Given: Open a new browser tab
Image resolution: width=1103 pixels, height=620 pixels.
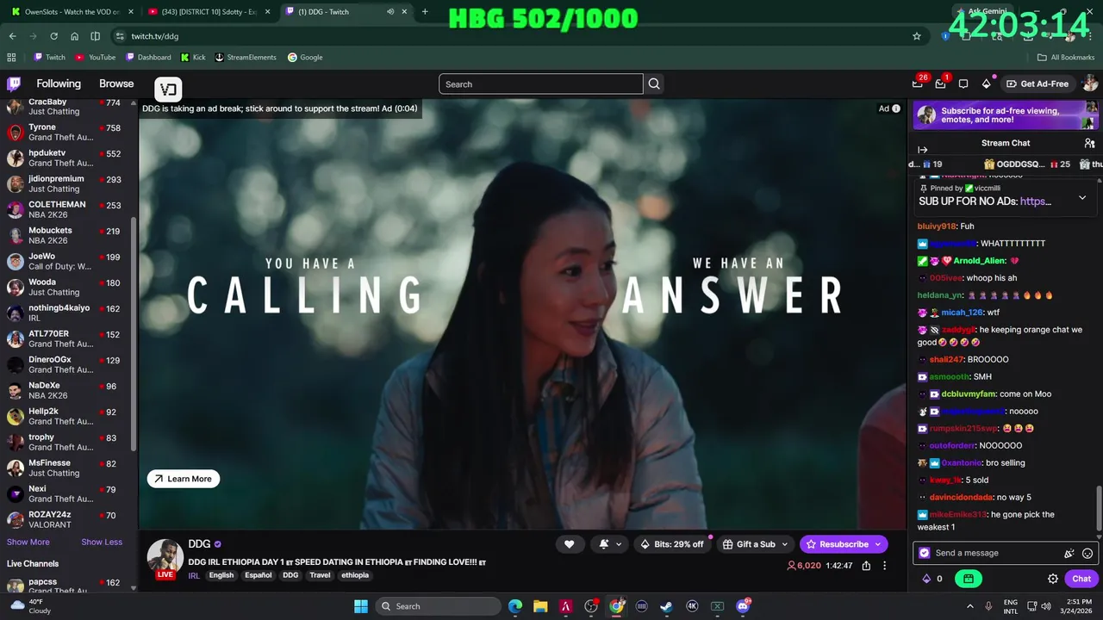Looking at the screenshot, I should tap(425, 11).
